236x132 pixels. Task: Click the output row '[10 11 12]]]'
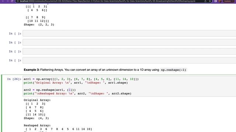pyautogui.click(x=38, y=21)
